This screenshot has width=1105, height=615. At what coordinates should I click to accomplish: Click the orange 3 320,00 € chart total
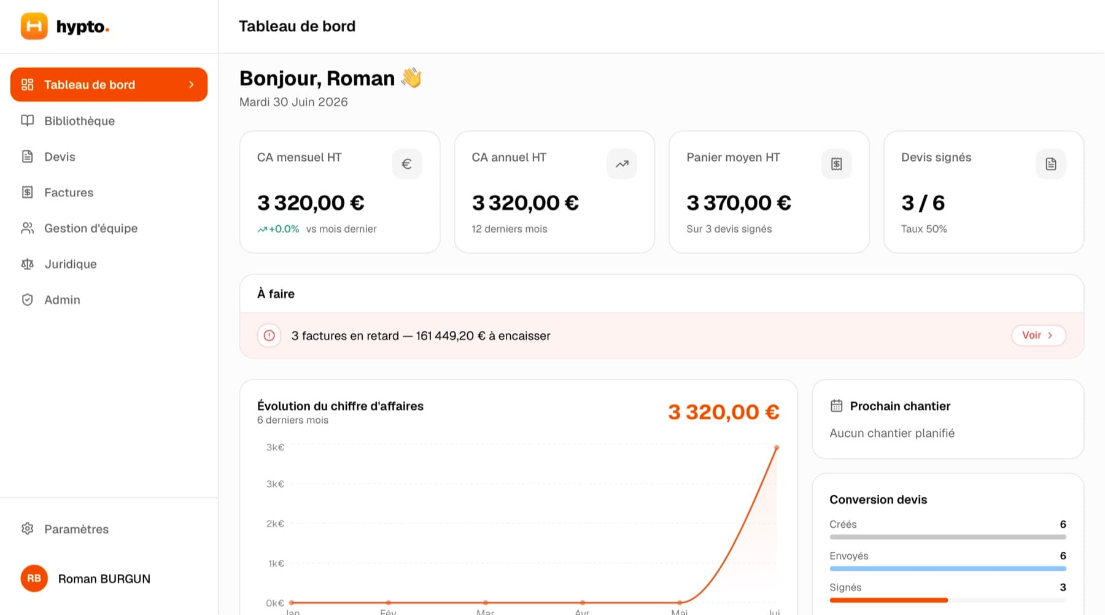[724, 412]
